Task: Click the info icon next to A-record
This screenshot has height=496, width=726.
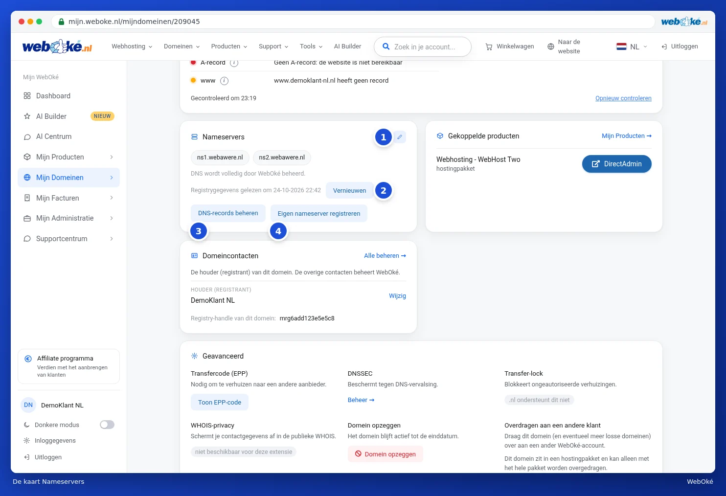Action: coord(234,63)
